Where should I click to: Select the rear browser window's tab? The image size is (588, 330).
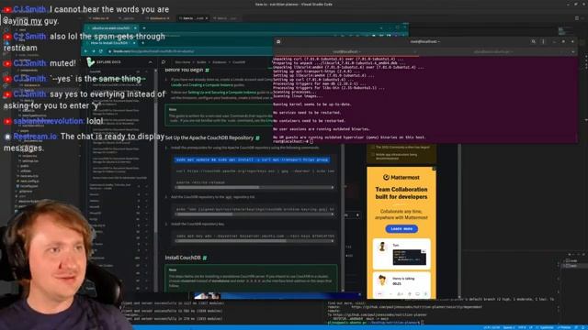(110, 28)
